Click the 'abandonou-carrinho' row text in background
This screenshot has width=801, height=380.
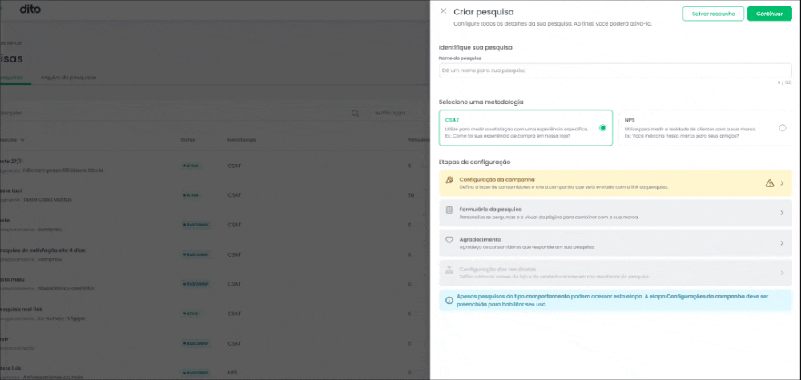coord(66,288)
